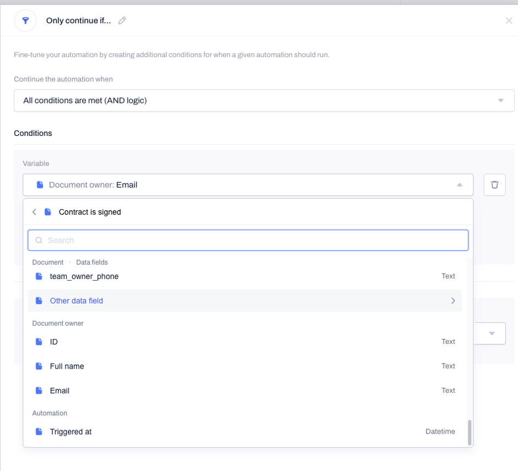Click the document icon next to Triggered at

pyautogui.click(x=39, y=431)
